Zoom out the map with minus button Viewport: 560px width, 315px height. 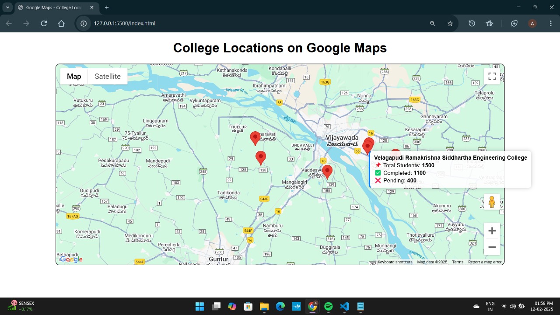click(x=492, y=247)
